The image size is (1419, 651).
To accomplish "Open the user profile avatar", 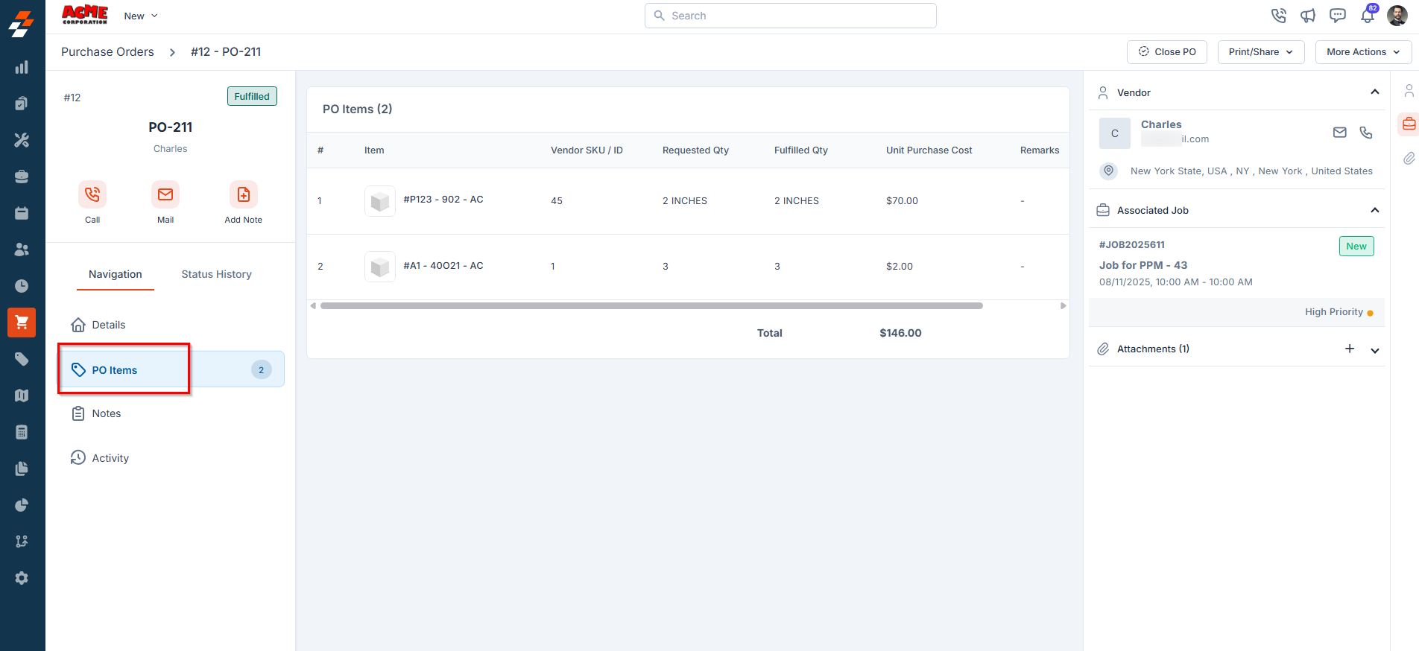I will click(1397, 16).
